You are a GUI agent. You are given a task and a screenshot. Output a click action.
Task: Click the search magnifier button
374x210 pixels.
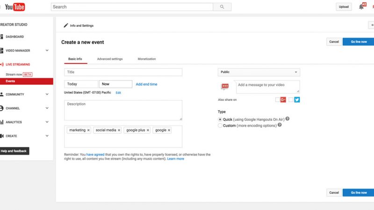point(222,7)
